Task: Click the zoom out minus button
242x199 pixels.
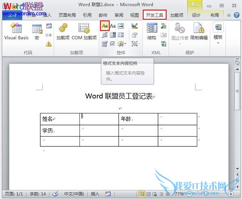Action: point(190,194)
